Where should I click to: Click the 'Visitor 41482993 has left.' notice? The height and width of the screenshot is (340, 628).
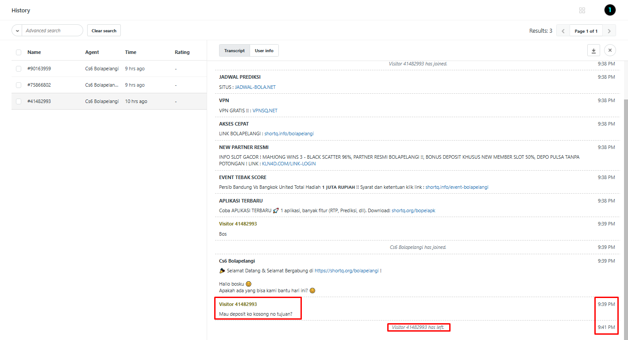[418, 327]
